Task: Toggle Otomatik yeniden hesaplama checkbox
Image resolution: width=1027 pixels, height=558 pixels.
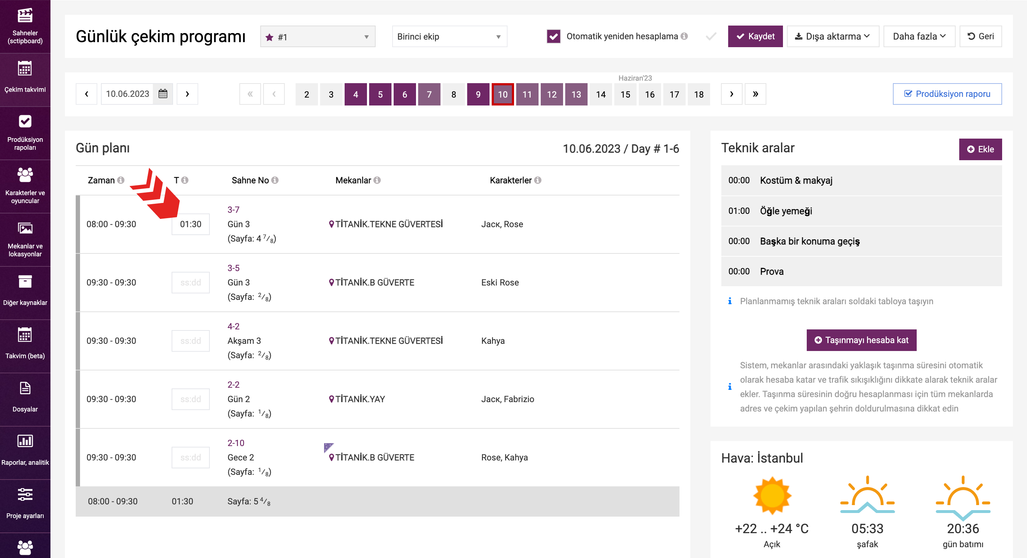Action: pos(553,36)
